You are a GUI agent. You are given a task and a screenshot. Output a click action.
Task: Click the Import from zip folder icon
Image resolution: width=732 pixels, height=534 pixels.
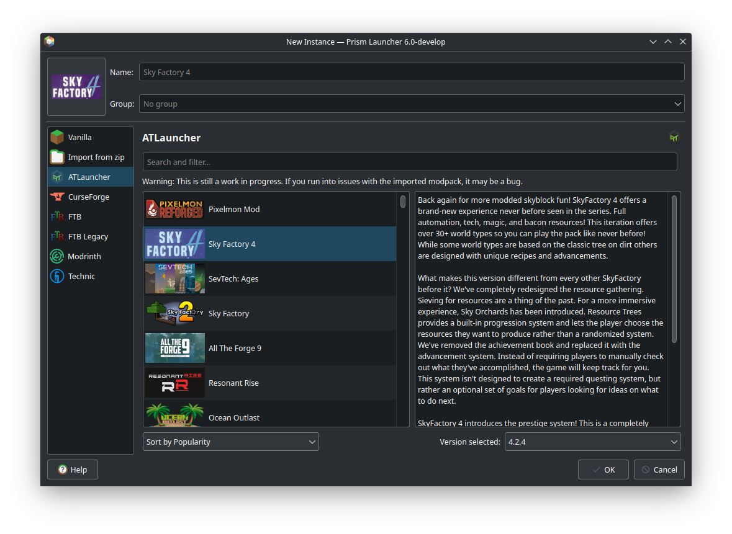tap(57, 157)
